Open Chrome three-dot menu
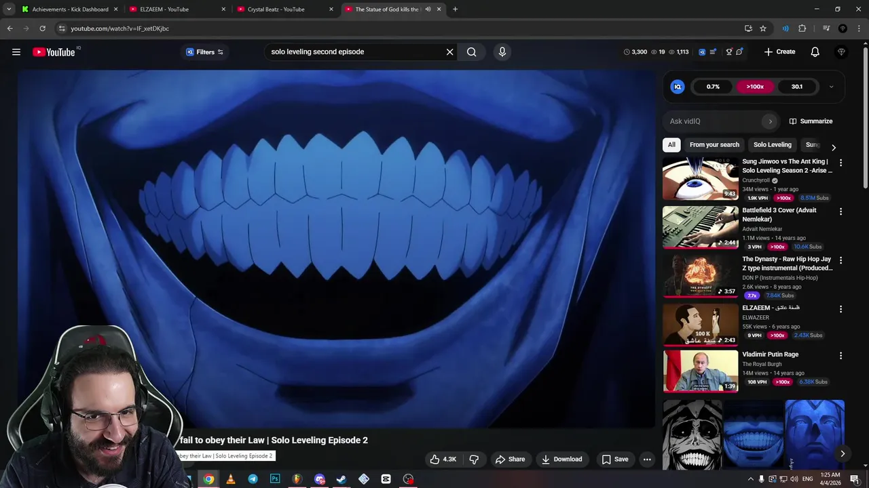 click(859, 28)
